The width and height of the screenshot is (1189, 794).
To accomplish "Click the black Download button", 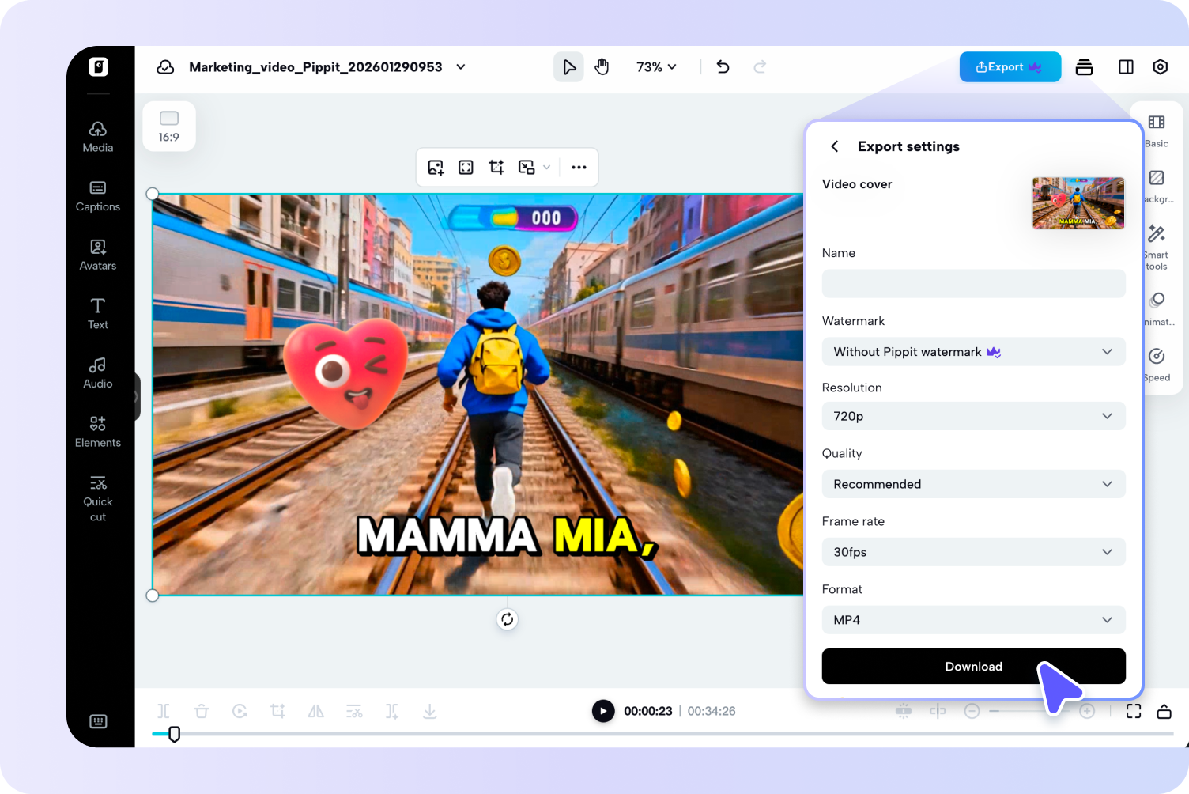I will pos(974,667).
